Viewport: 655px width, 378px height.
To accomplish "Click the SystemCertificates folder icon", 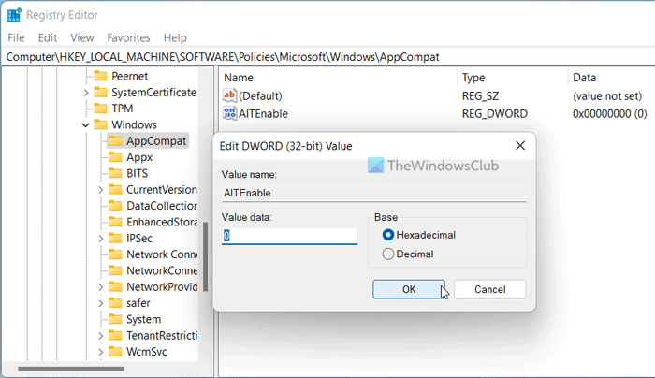I will pos(101,92).
